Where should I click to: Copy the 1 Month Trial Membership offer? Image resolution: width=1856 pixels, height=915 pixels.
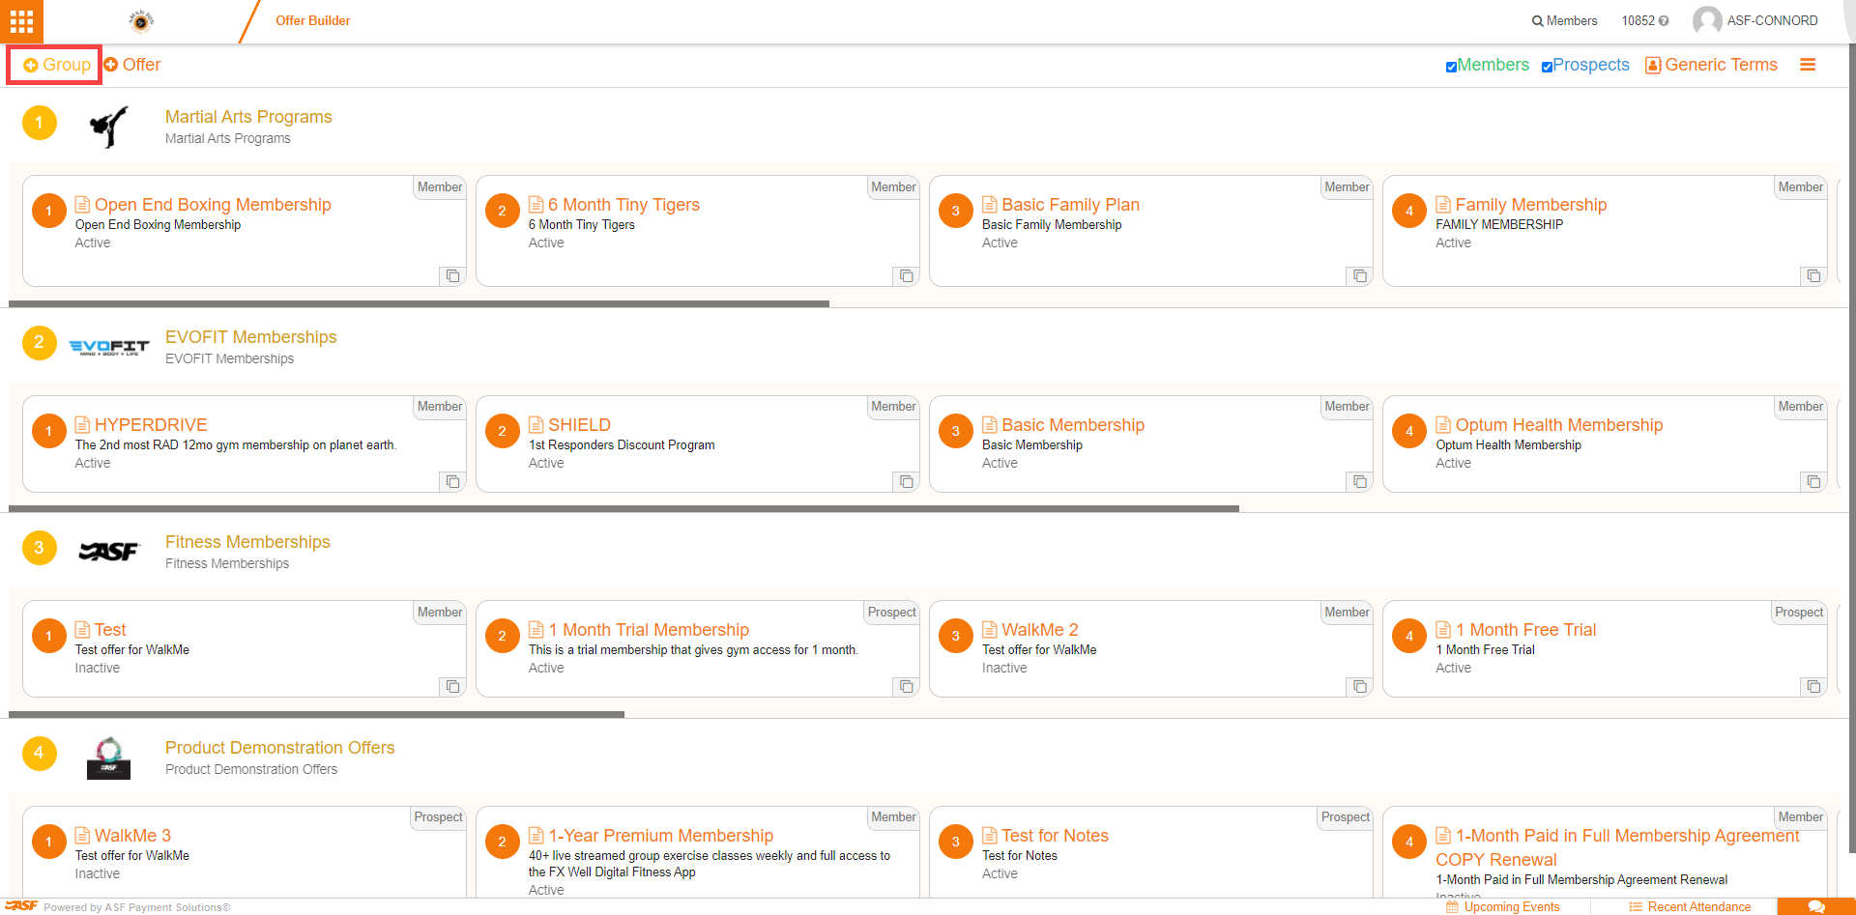[906, 686]
